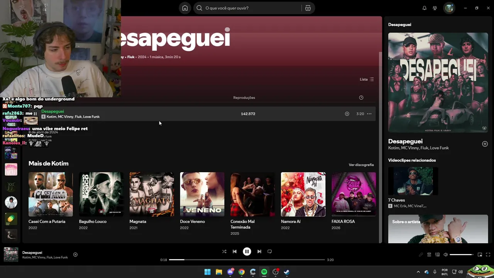Open Steam from taskbar
The height and width of the screenshot is (278, 494).
(x=287, y=272)
